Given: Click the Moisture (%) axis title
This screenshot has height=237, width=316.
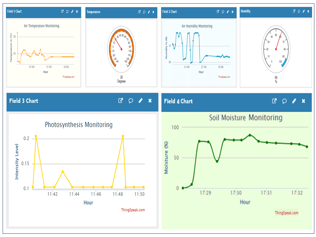Looking at the screenshot, I should click(166, 158).
